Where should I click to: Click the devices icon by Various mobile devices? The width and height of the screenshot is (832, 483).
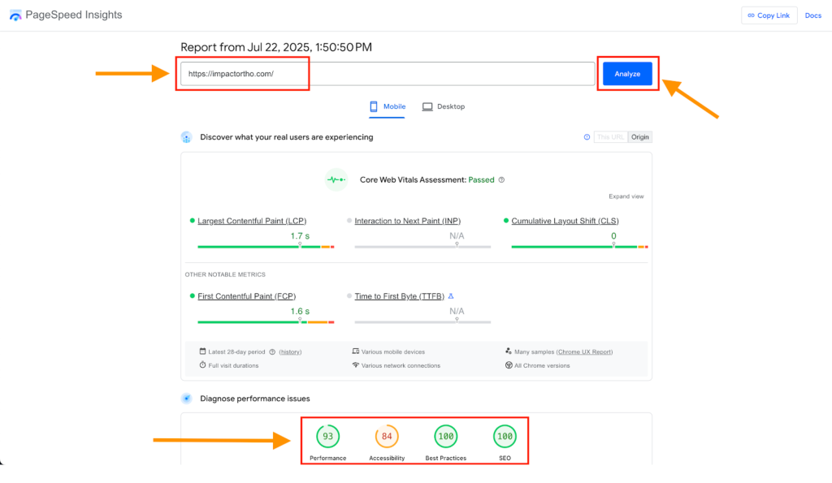click(x=356, y=351)
